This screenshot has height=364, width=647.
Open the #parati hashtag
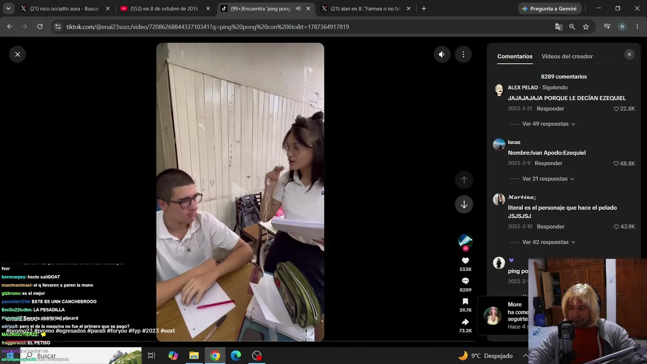(96, 331)
